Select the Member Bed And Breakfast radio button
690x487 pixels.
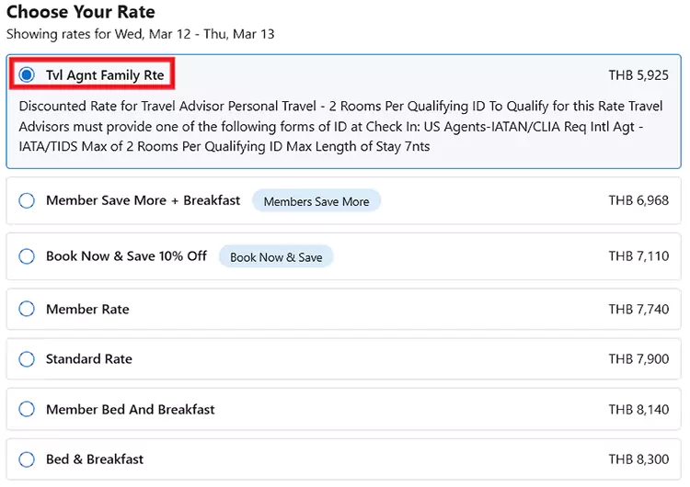click(x=27, y=409)
